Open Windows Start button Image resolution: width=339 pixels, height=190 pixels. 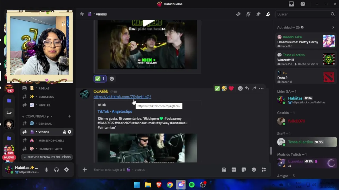click(137, 185)
